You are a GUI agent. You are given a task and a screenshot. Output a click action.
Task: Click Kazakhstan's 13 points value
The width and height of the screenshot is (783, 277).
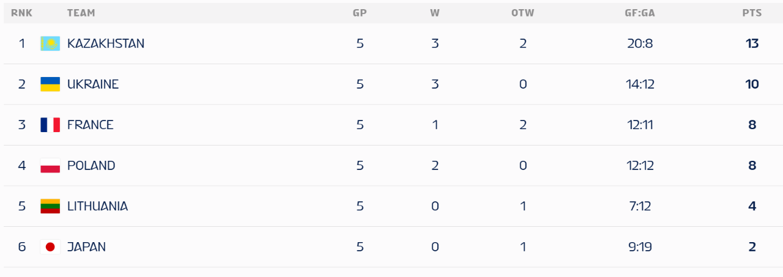coord(752,43)
